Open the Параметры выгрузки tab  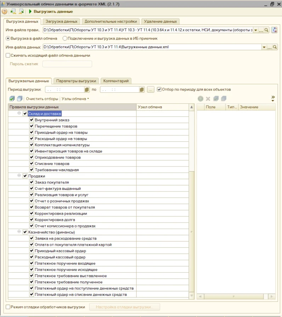[76, 81]
